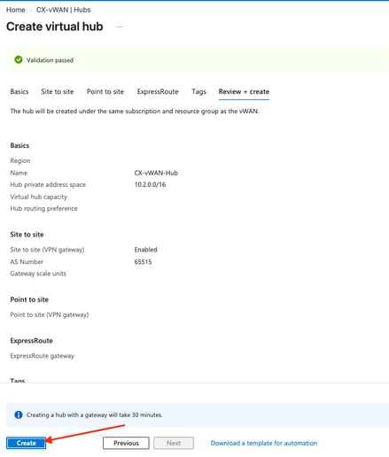Open the Point to site tab
Screen dimensions: 389x457
105,91
